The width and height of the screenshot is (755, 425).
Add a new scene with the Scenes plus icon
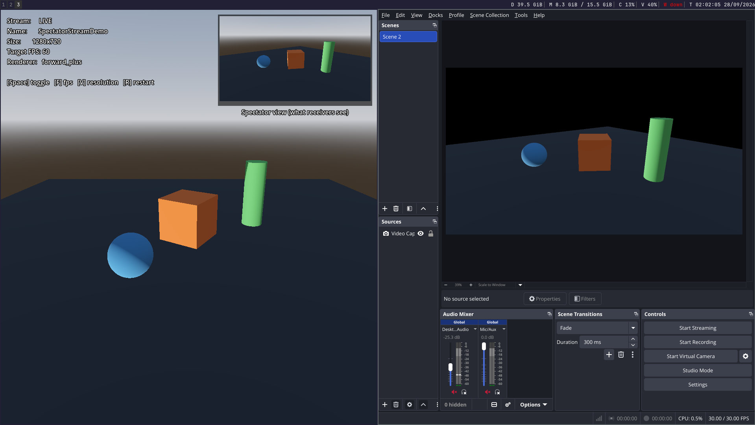385,209
